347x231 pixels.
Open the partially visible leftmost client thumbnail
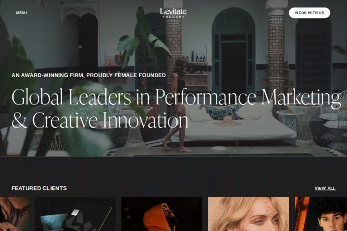click(14, 214)
